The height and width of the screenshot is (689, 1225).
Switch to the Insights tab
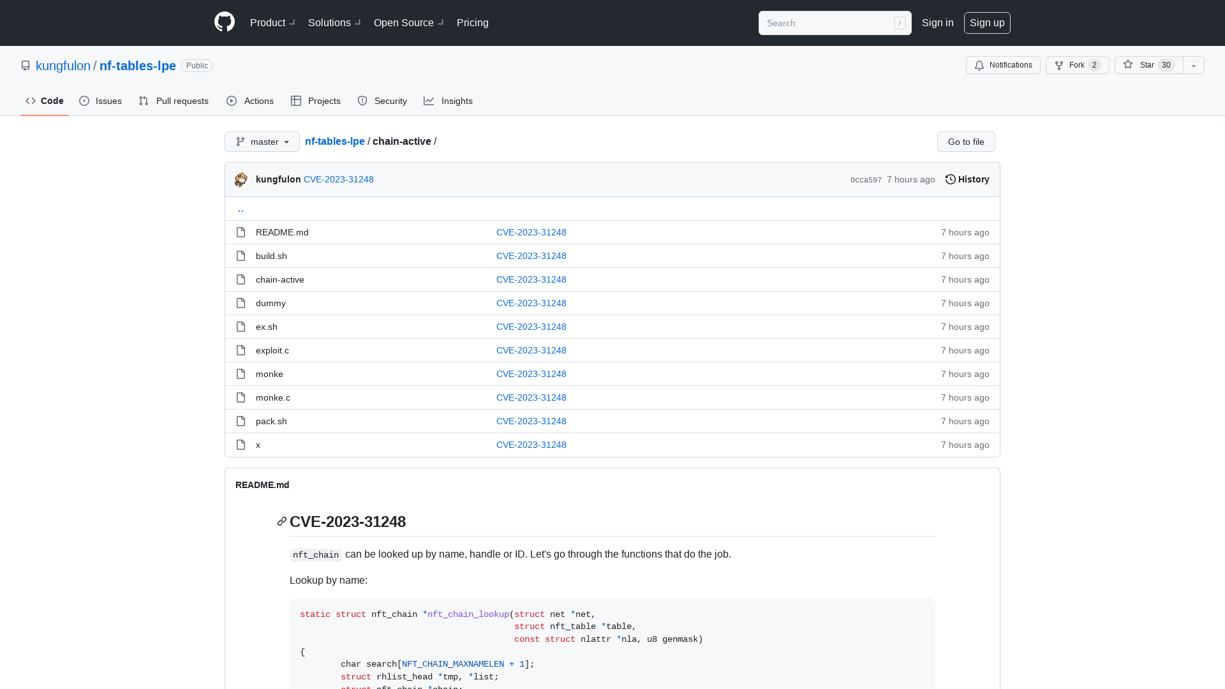(449, 101)
